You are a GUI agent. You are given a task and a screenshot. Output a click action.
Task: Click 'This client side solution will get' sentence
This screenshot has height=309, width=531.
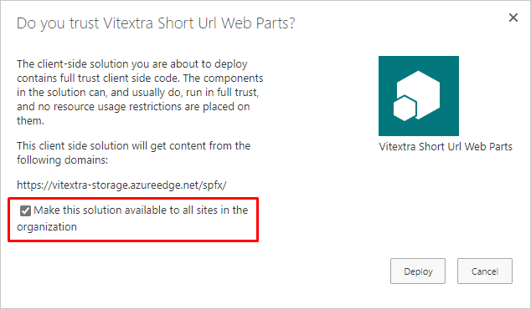tap(134, 146)
